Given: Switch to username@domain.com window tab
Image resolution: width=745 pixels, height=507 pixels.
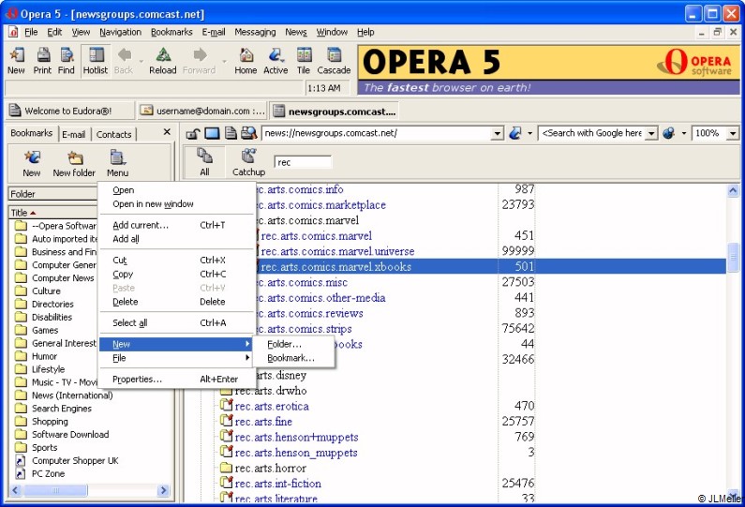Looking at the screenshot, I should (202, 112).
